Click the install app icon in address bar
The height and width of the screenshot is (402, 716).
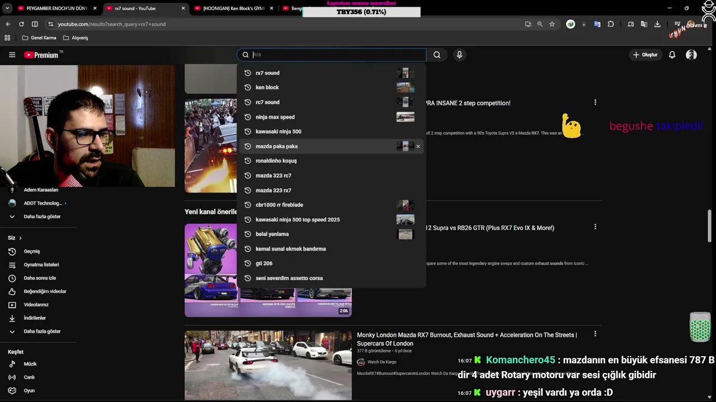[x=528, y=24]
